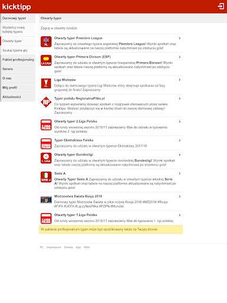
Task: Expand the Otwarty typer Premiere League chevron
Action: 180,38
